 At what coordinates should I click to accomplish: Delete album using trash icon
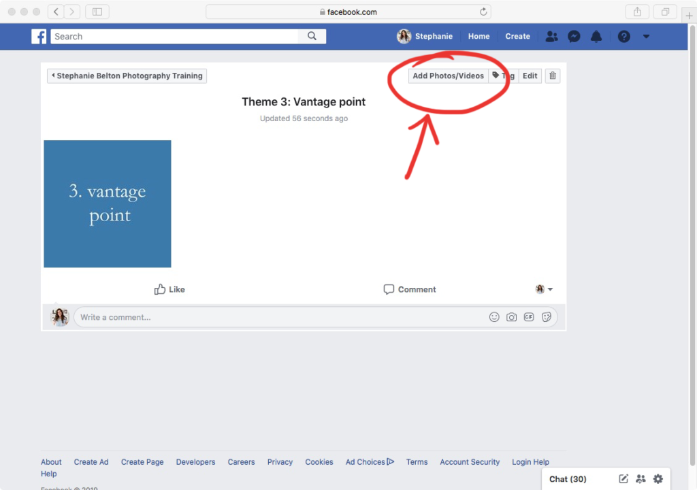pyautogui.click(x=553, y=76)
